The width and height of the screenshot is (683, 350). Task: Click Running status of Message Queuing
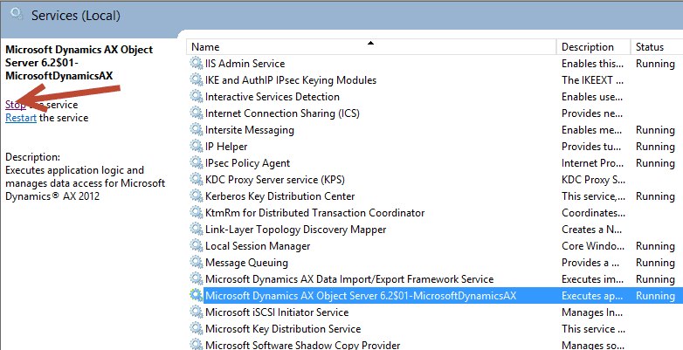(655, 262)
